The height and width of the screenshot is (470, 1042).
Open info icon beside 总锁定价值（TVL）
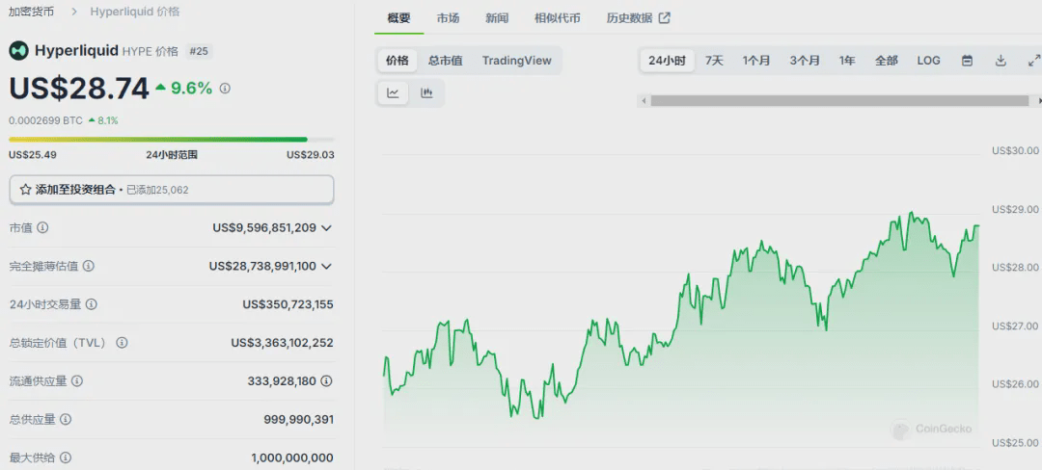(x=122, y=343)
